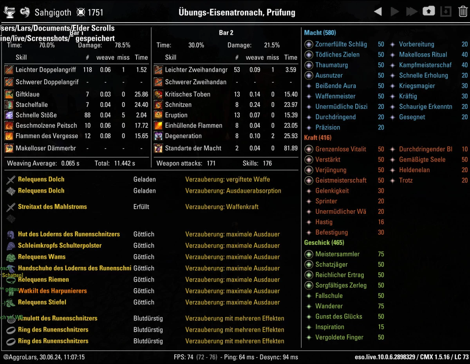
Task: Click the Zornerfüllte Schläge champion star icon
Action: 309,44
